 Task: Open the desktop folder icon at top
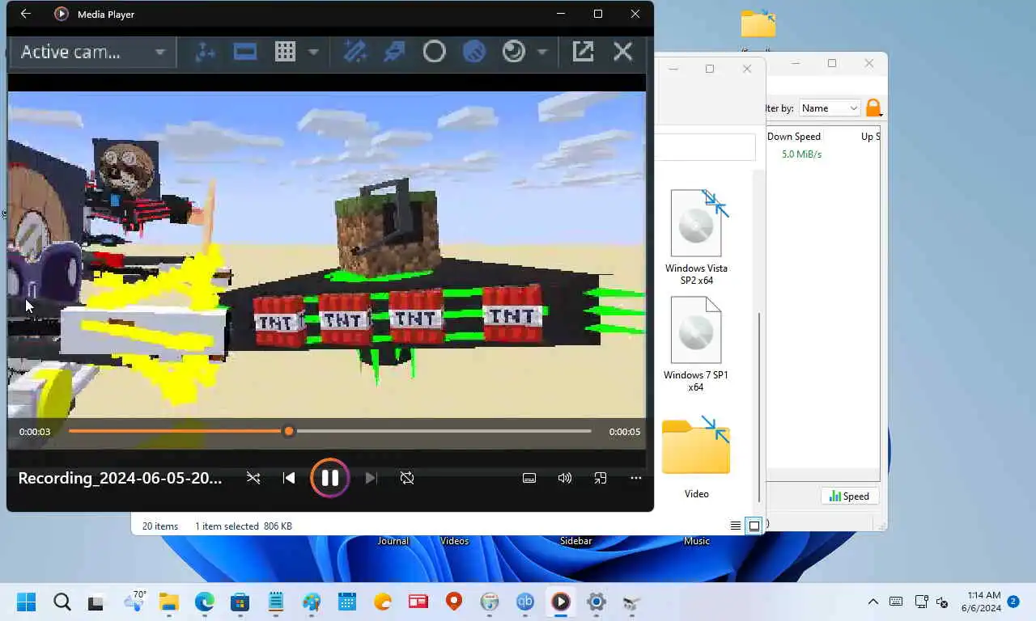(x=758, y=23)
